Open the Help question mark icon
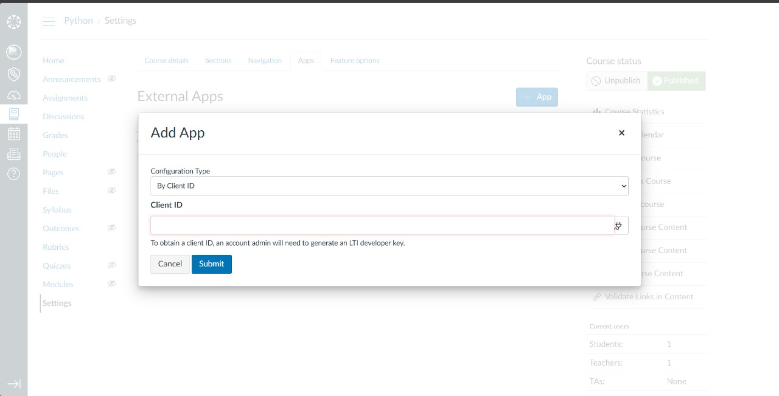The height and width of the screenshot is (396, 779). coord(13,174)
